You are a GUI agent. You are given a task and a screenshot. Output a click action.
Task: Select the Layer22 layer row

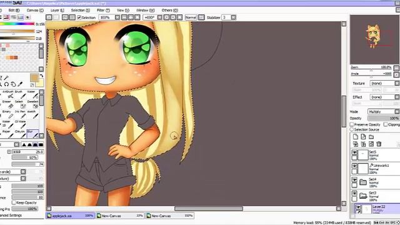click(377, 209)
